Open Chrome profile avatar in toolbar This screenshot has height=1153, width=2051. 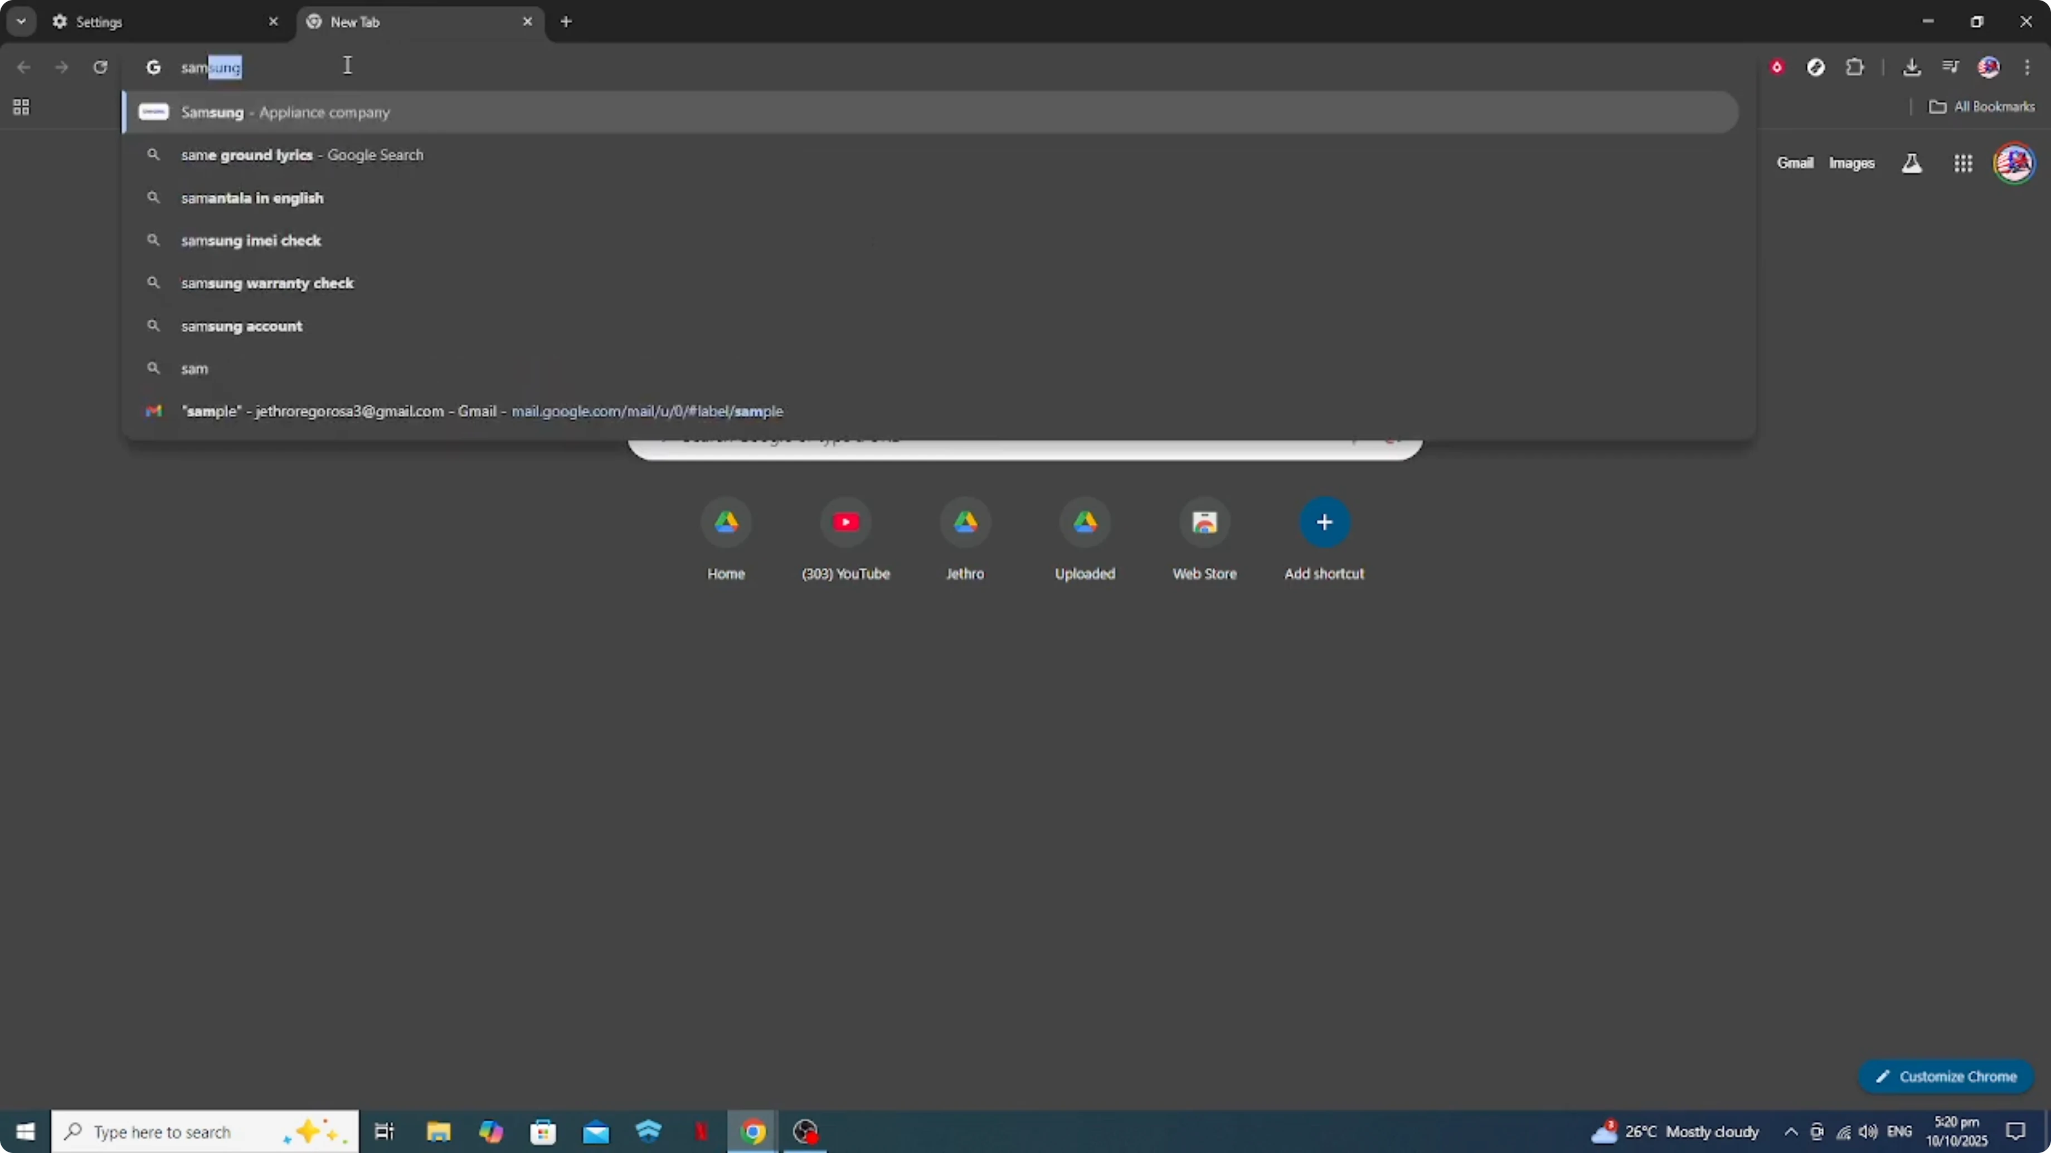point(1989,67)
